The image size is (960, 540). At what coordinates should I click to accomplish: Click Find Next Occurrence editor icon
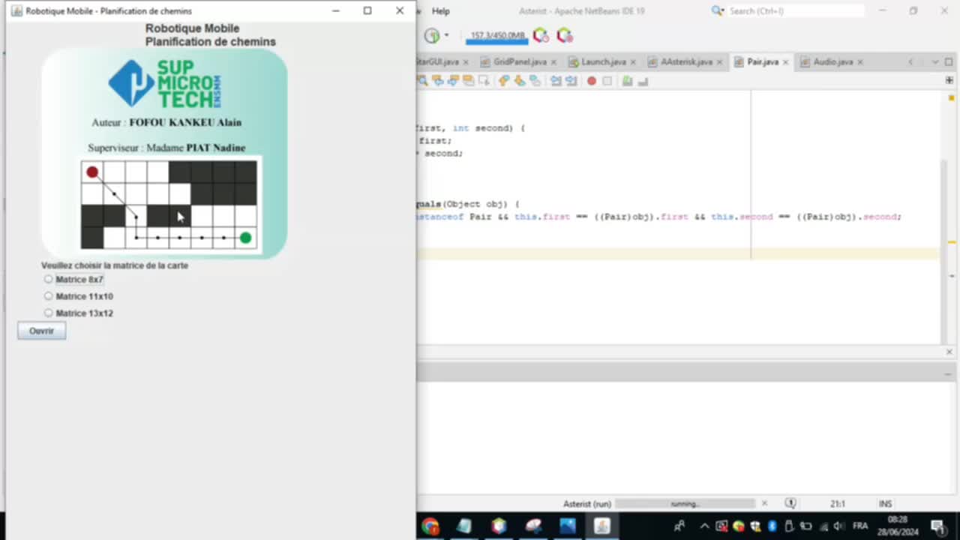coord(454,81)
